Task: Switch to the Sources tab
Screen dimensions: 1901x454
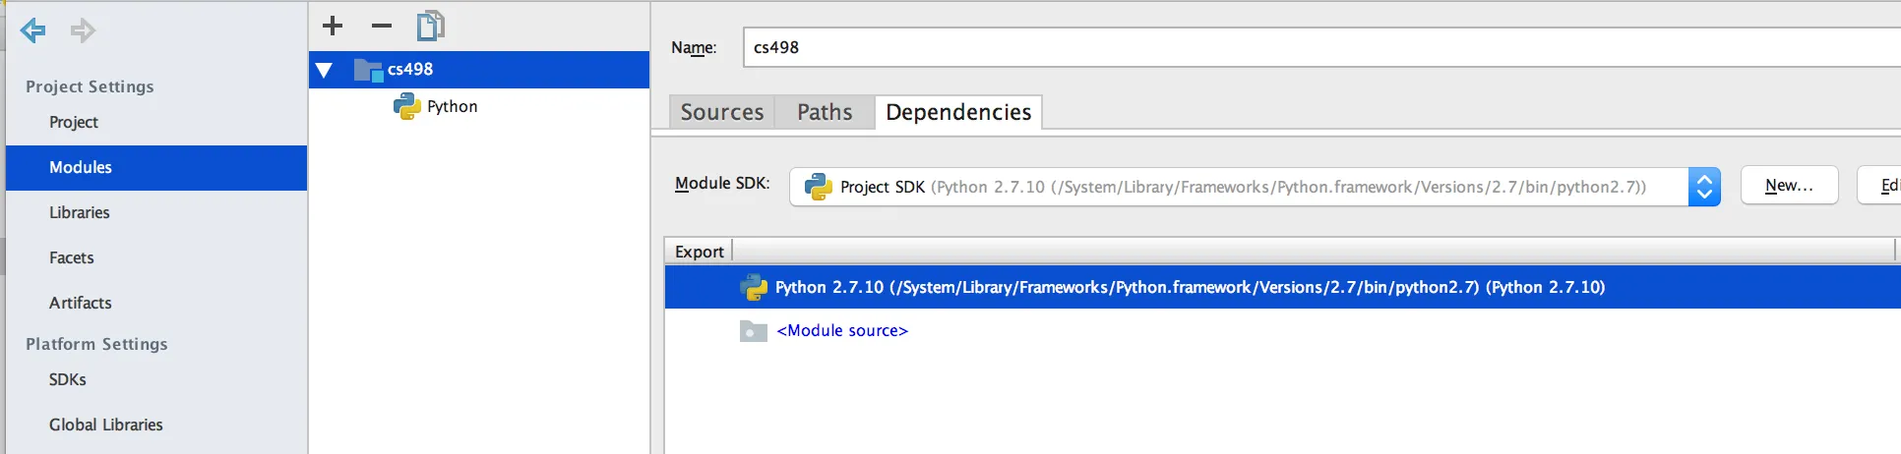Action: pos(721,112)
